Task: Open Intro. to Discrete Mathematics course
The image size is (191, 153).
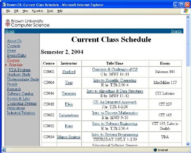Action: tap(115, 113)
